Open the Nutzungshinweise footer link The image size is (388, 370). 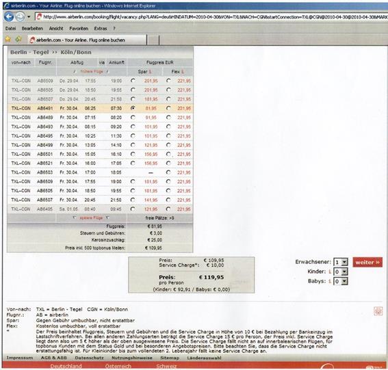132,358
